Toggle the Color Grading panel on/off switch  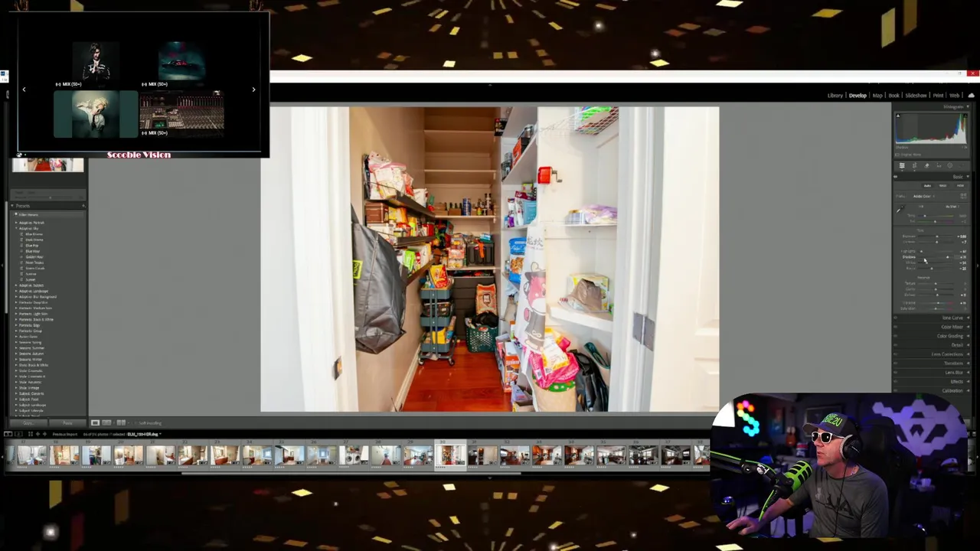pyautogui.click(x=896, y=336)
